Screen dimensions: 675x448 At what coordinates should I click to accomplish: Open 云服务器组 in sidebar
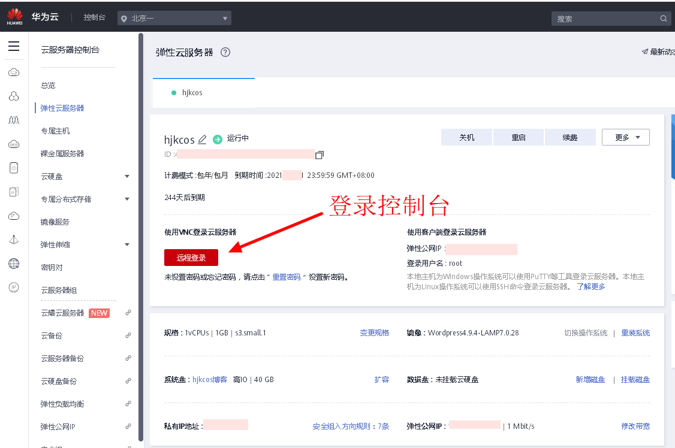point(59,290)
